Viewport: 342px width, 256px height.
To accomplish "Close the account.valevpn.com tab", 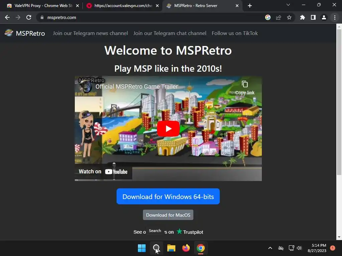I will point(157,6).
